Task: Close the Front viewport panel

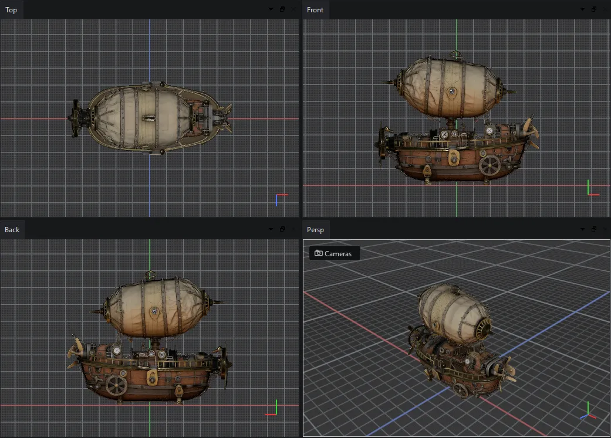Action: click(605, 9)
